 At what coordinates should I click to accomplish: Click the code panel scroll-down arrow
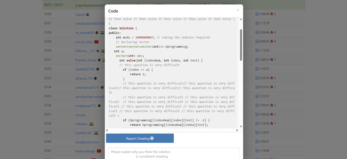[241, 126]
